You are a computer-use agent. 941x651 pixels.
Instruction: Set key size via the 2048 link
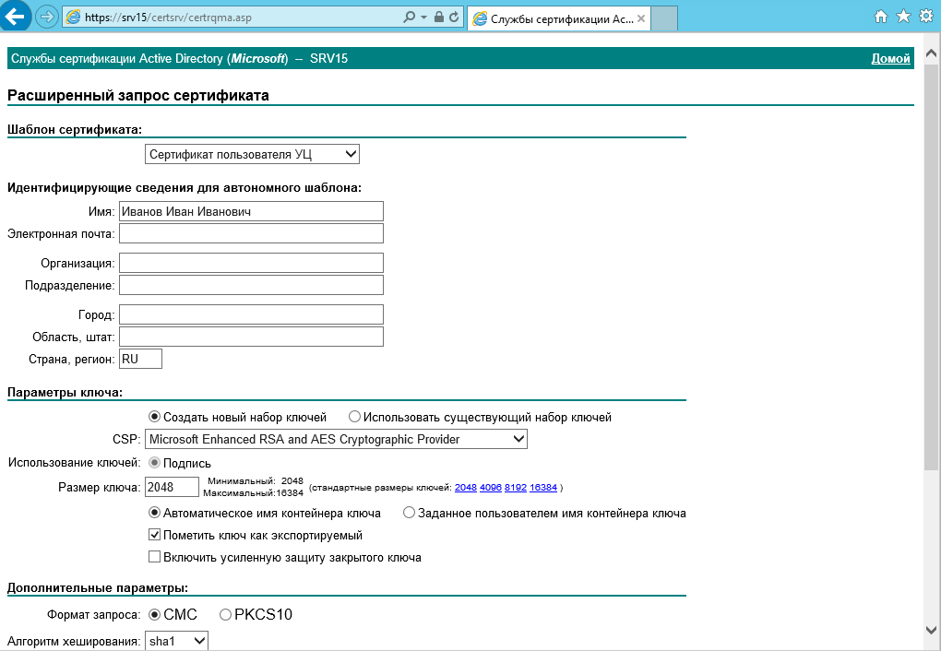click(466, 488)
